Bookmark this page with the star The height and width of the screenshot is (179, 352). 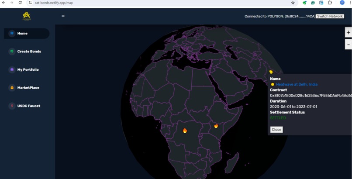pos(293,3)
